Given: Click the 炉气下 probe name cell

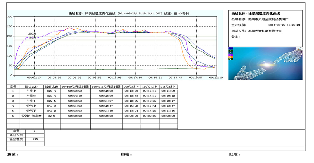Looking at the screenshot, I should point(31,111).
